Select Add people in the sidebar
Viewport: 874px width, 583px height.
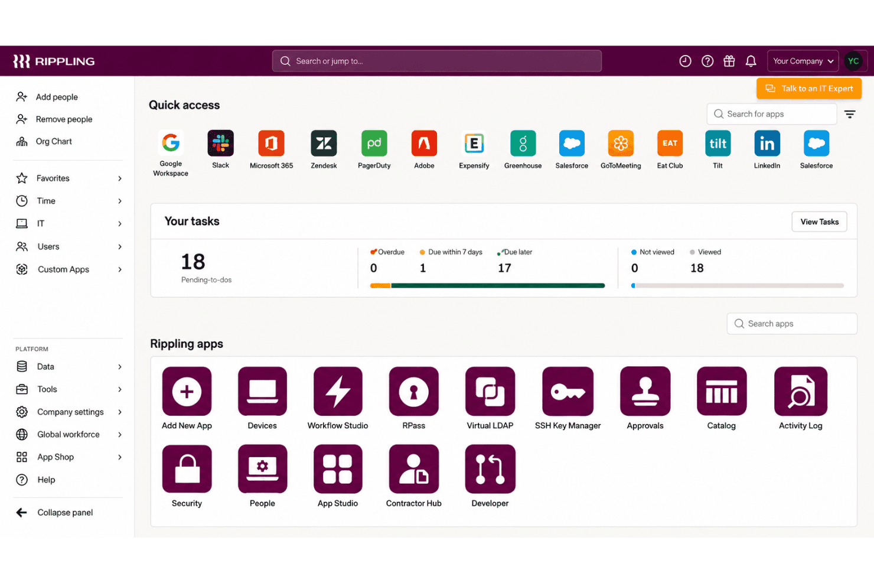(x=47, y=97)
